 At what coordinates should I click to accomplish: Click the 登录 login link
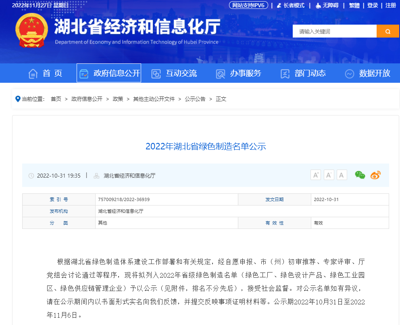(x=373, y=5)
